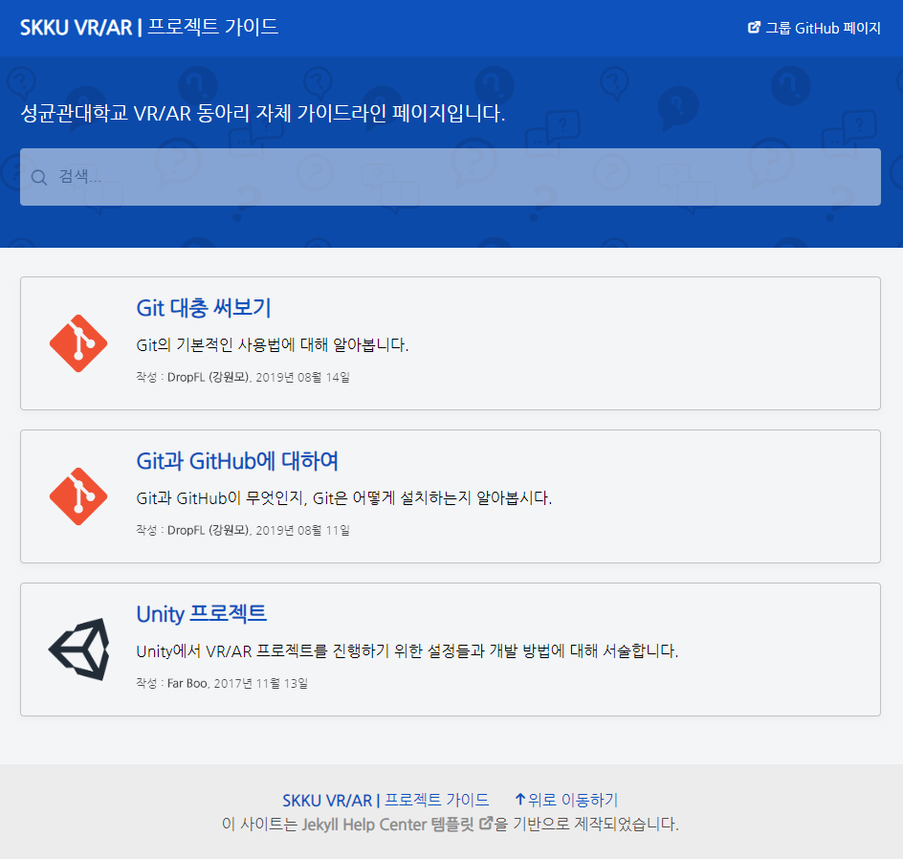The width and height of the screenshot is (903, 859).
Task: Click the Git logo on the Git 대충 써보기 card
Action: coord(78,343)
